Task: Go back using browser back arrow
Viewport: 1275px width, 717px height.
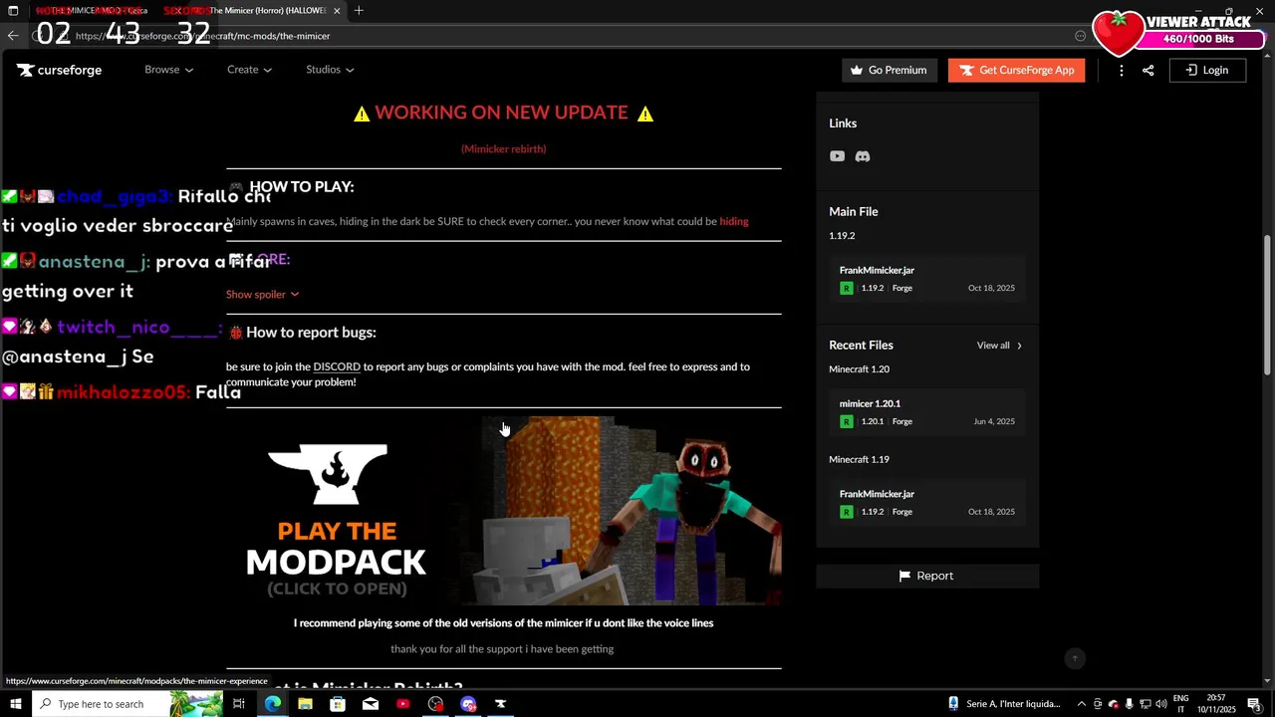Action: coord(13,36)
